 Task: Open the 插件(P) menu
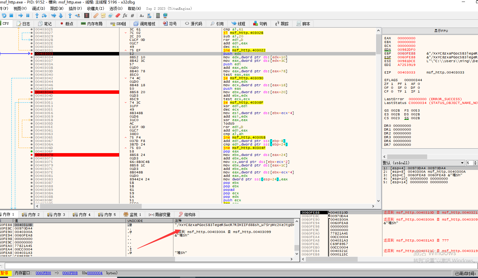[75, 9]
